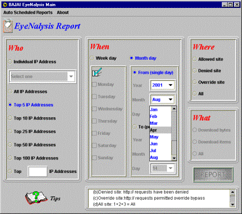
Task: Pick Jul from month list
Action: [161, 150]
